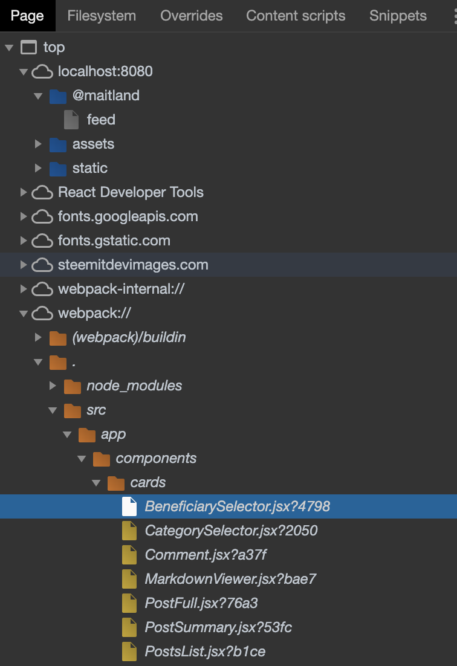This screenshot has width=457, height=666.
Task: Open PostFull.jsx?76a3 file
Action: pos(201,603)
